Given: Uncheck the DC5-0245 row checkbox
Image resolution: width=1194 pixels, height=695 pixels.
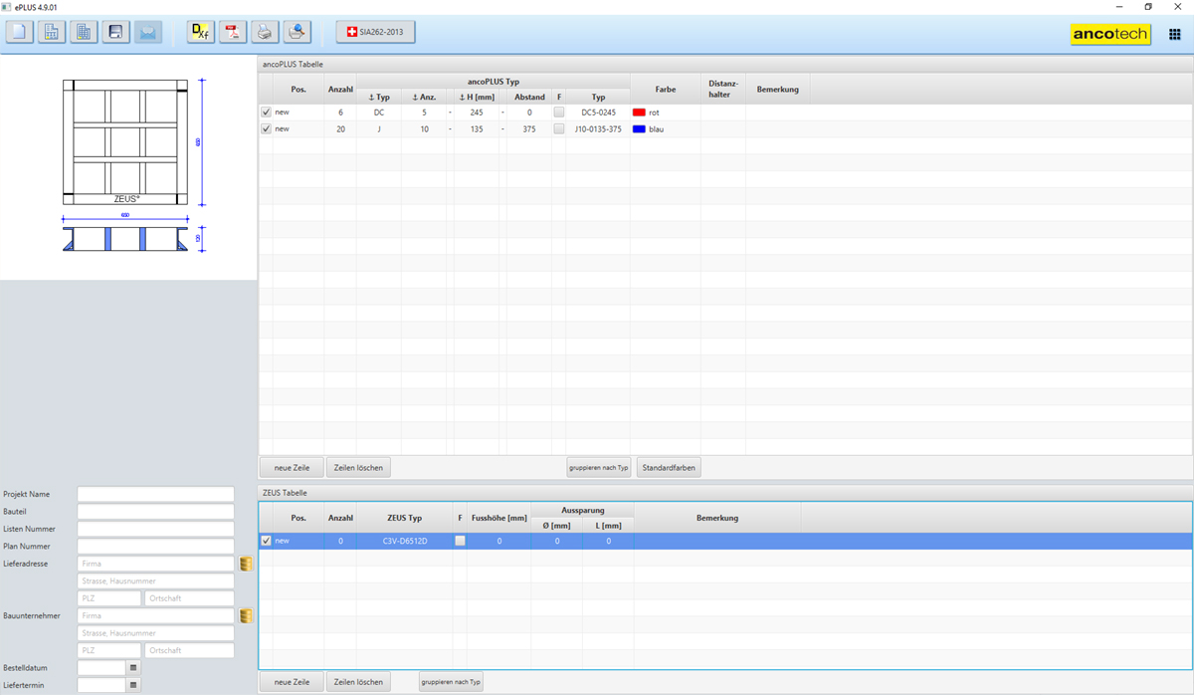Looking at the screenshot, I should pyautogui.click(x=266, y=113).
